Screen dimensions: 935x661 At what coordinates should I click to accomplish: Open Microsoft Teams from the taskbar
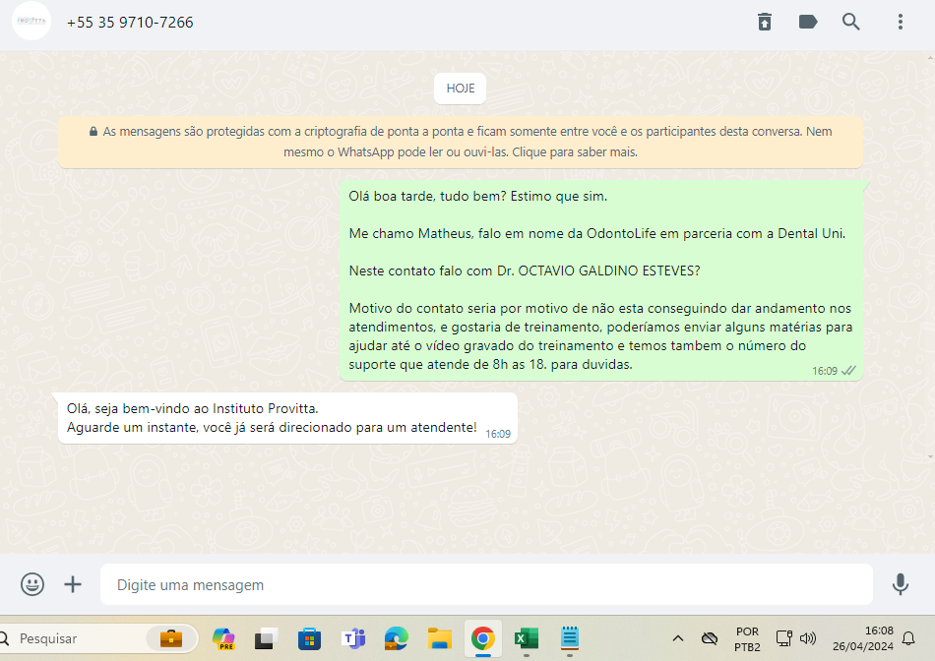[x=353, y=639]
